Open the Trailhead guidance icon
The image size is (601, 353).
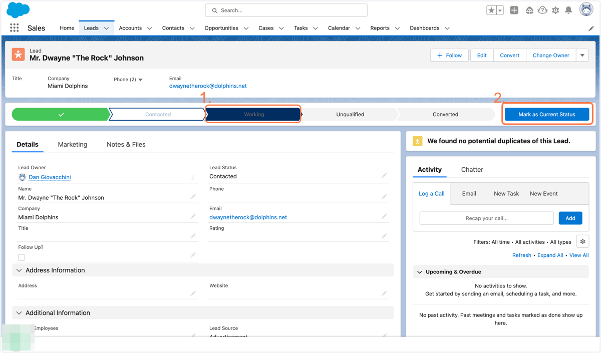[529, 10]
